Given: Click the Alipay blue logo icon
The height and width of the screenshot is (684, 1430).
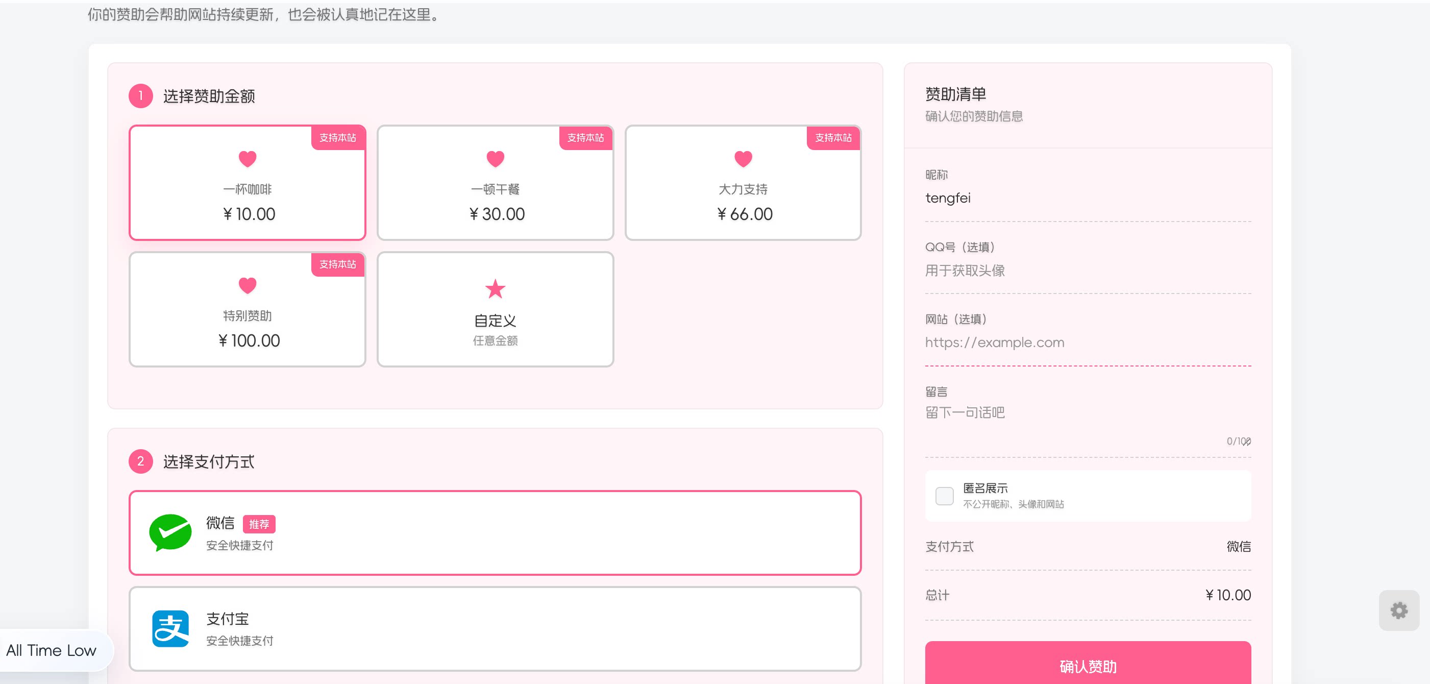Looking at the screenshot, I should (x=170, y=628).
